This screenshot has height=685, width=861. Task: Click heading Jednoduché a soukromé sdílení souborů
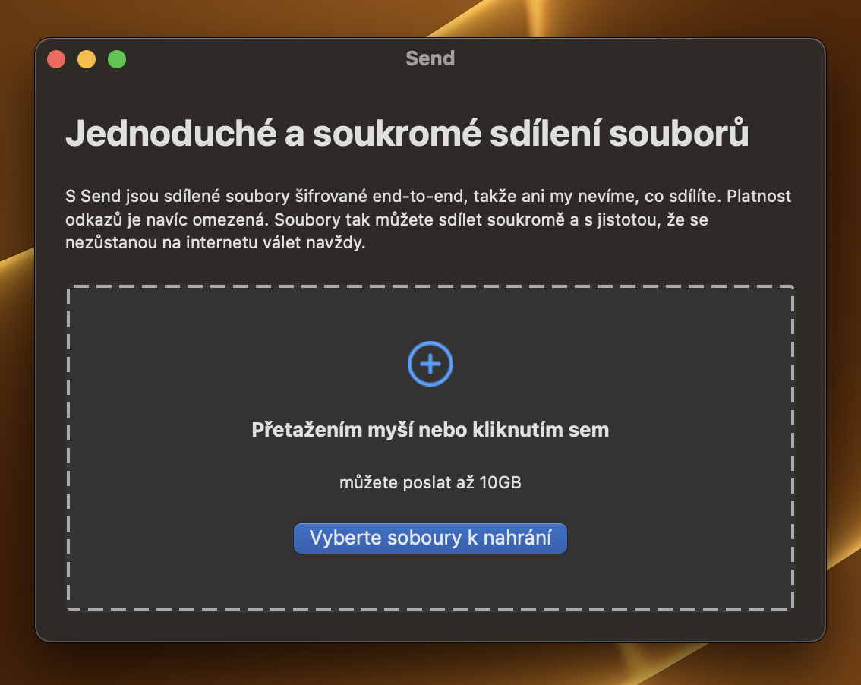[x=407, y=133]
